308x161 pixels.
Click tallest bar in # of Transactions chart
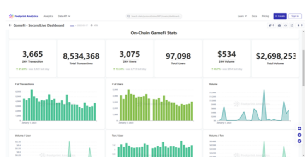coord(32,105)
